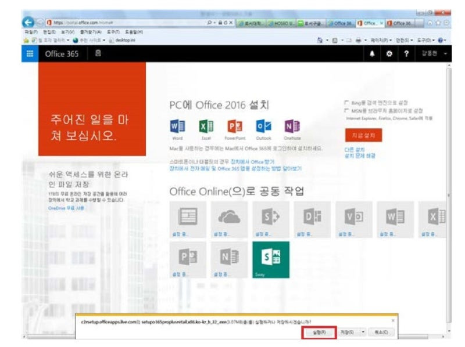Expand the search dropdown arrow in address bar
The width and height of the screenshot is (465, 347).
pos(214,23)
